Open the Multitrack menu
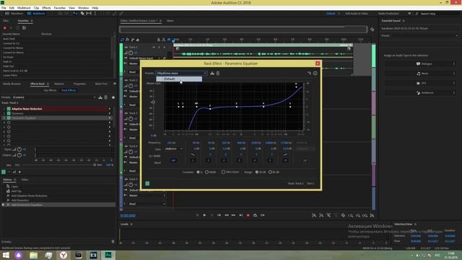The image size is (462, 260). tap(24, 8)
